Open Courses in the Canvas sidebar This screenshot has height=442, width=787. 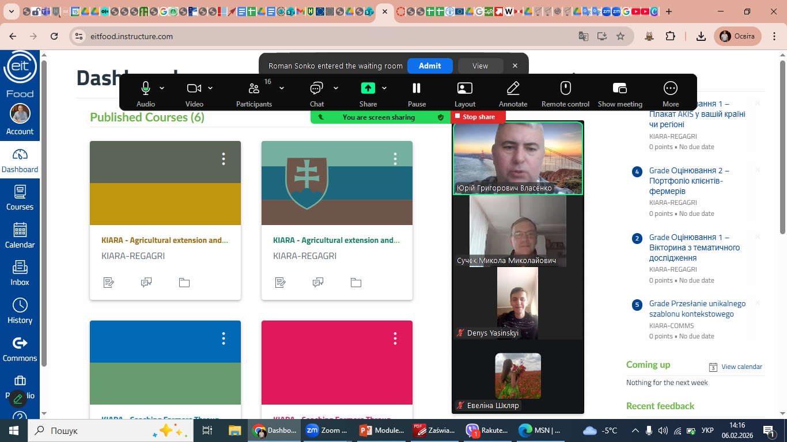[x=20, y=199]
